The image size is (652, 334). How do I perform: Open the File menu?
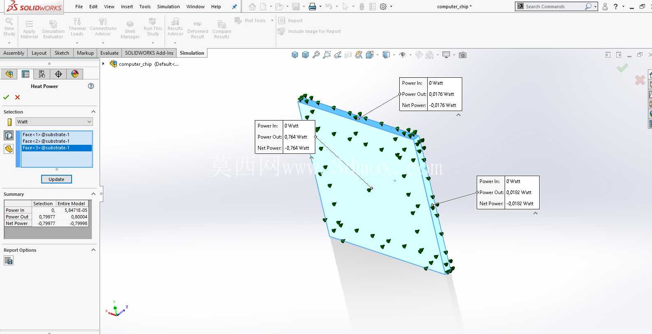point(79,7)
